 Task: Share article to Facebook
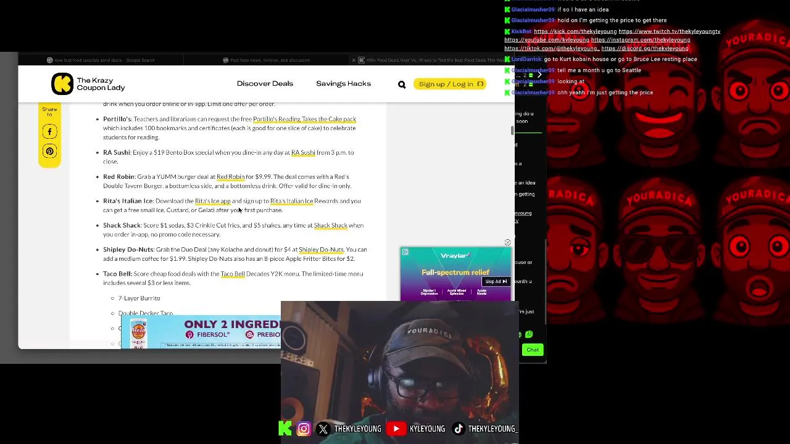(49, 131)
